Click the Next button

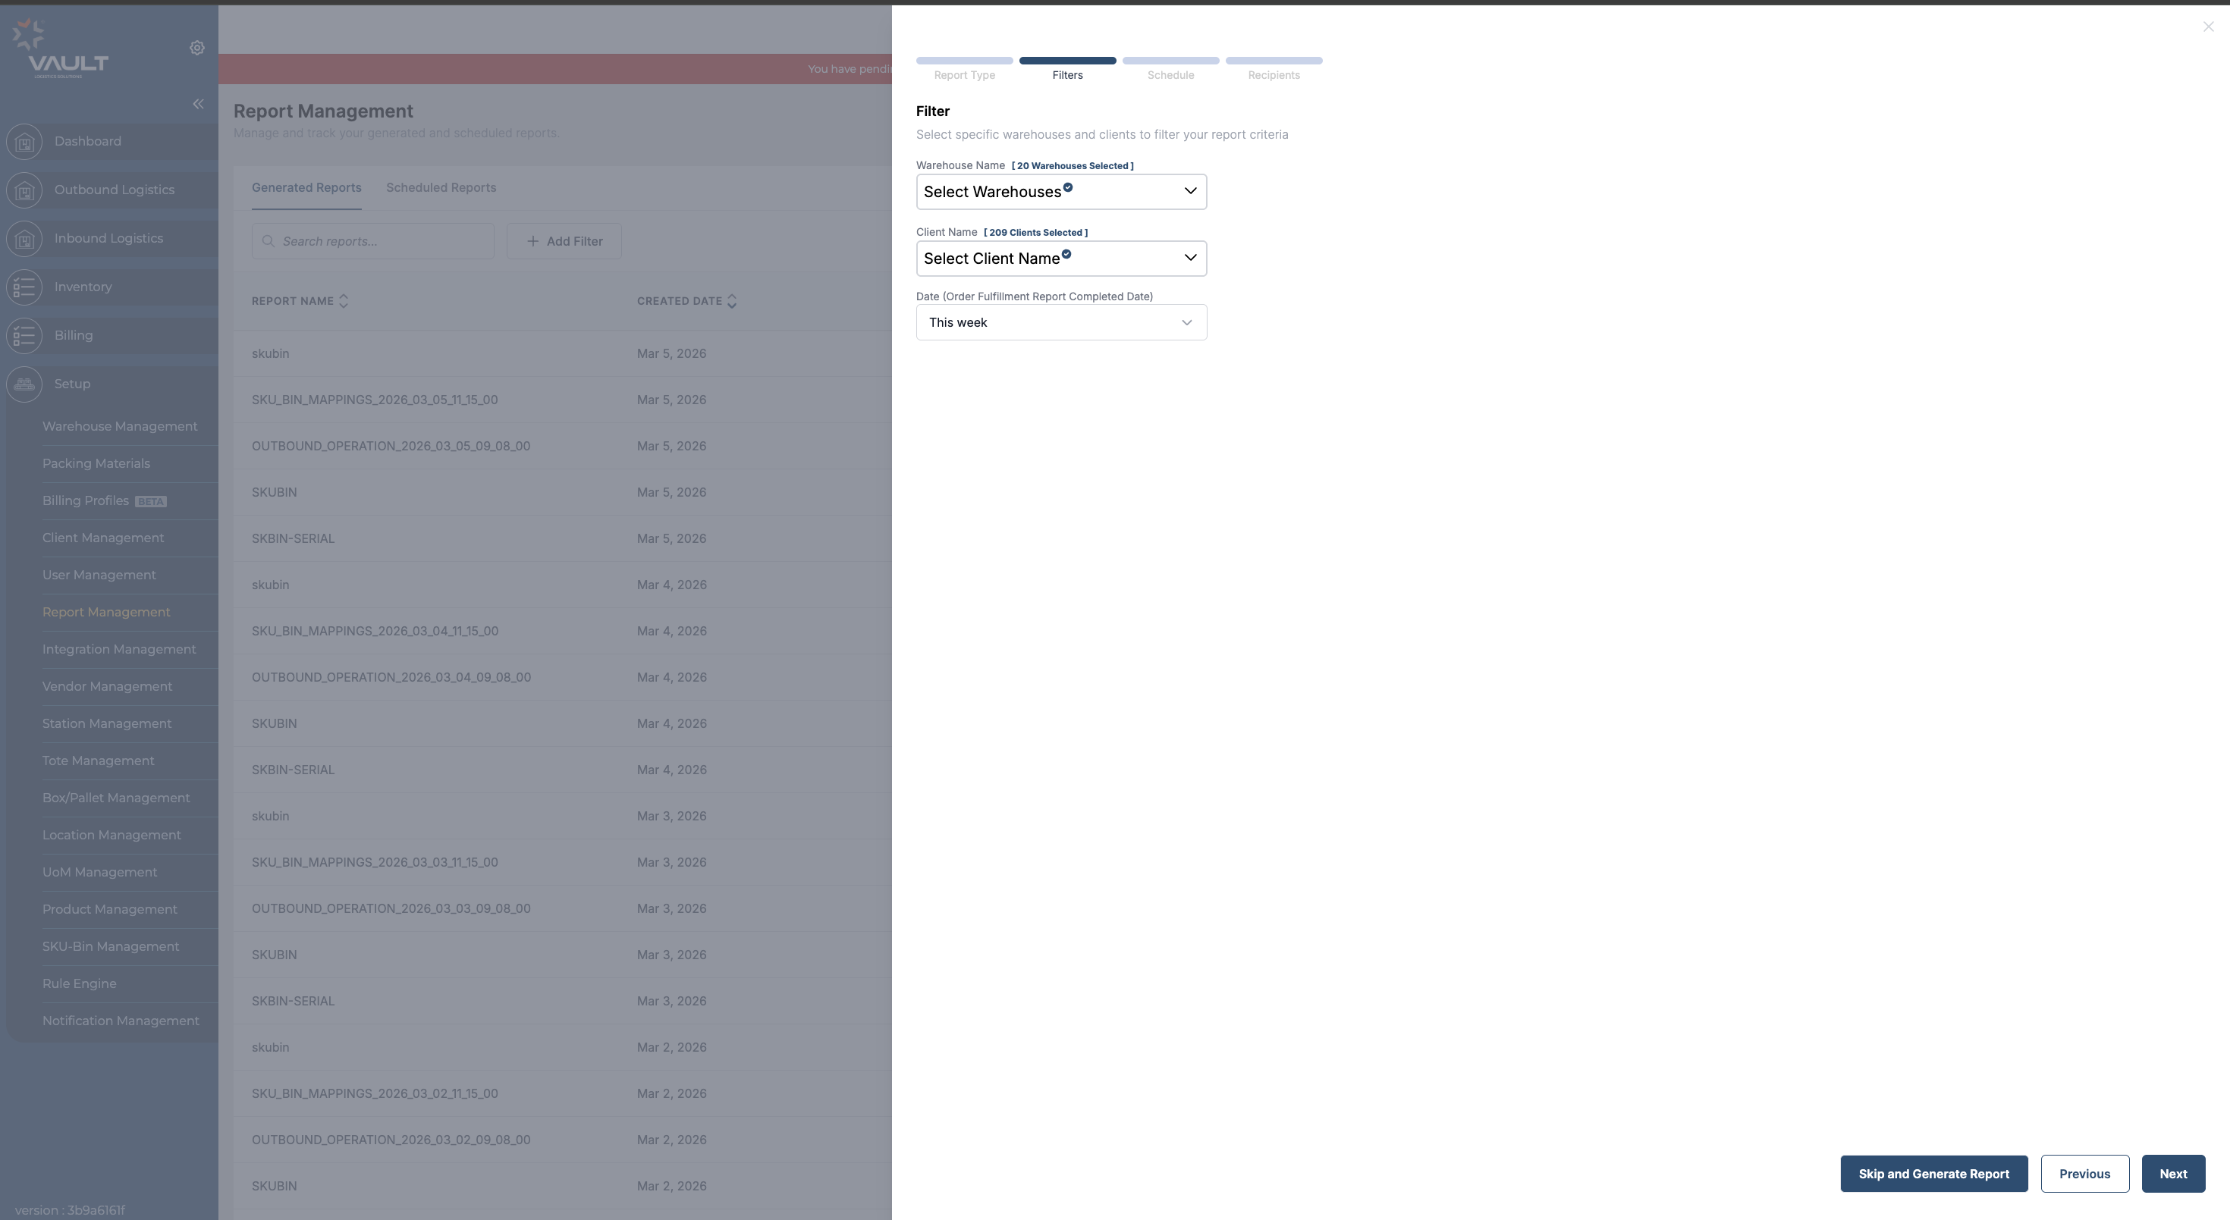coord(2172,1173)
